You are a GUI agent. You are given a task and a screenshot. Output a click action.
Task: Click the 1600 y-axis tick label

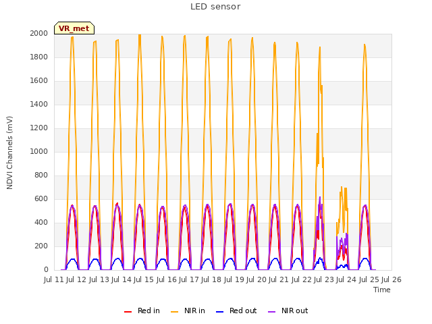(39, 81)
